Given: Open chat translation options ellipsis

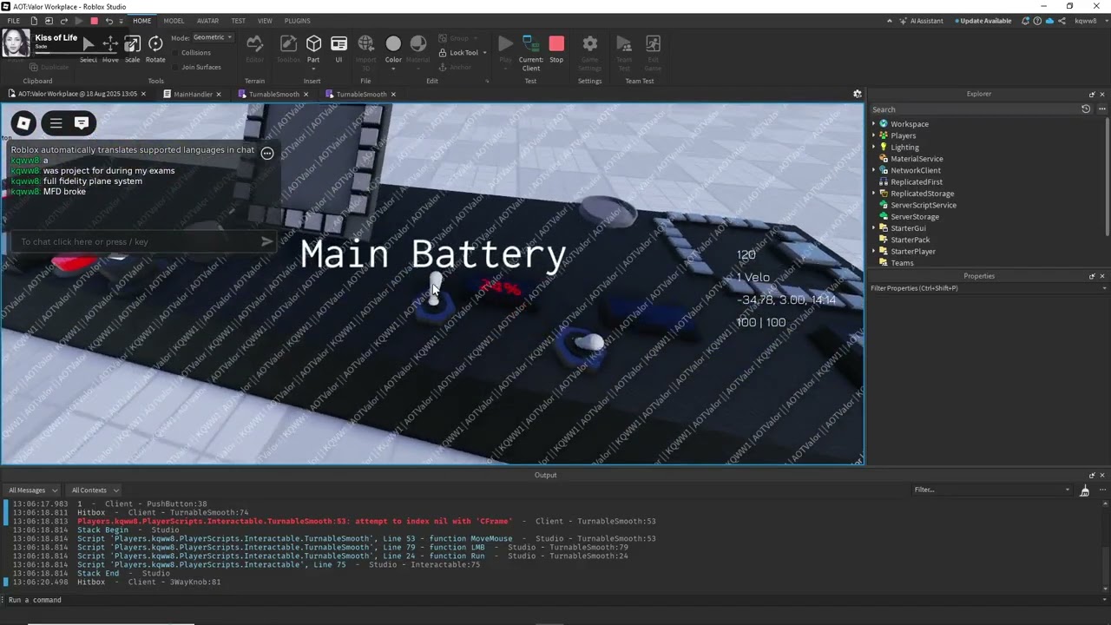Looking at the screenshot, I should coord(267,154).
